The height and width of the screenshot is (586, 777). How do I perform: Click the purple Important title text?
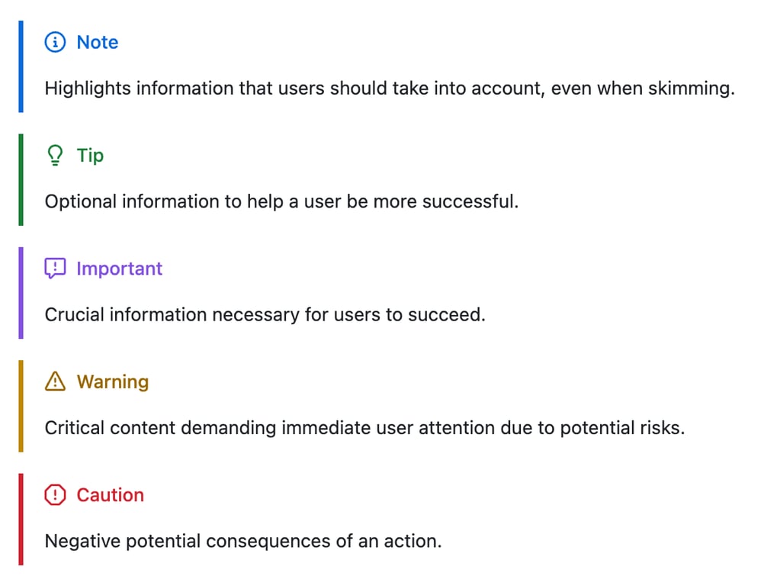(x=120, y=269)
